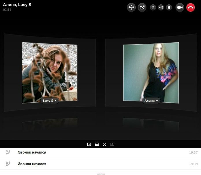The width and height of the screenshot is (201, 175).
Task: Pause the call with the hold button
Action: point(169,8)
